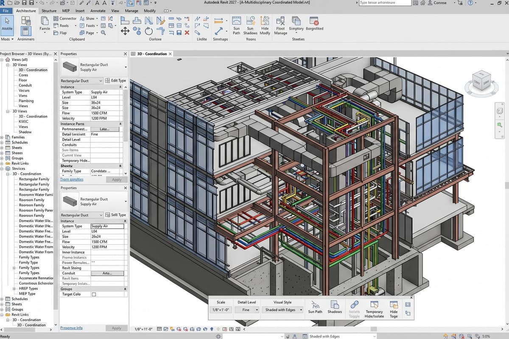Image resolution: width=509 pixels, height=339 pixels.
Task: Open type selector beside Selll Type
Action: (82, 215)
